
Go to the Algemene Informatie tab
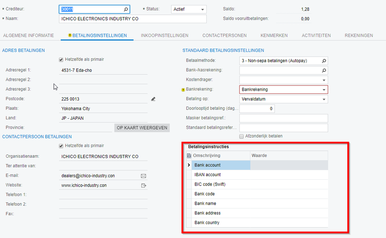tap(29, 36)
